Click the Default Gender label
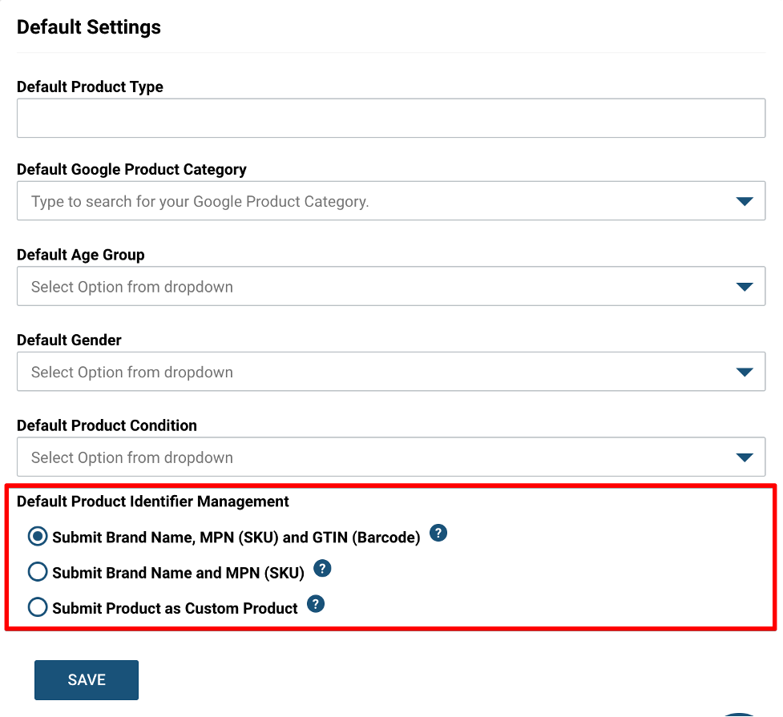 coord(69,340)
